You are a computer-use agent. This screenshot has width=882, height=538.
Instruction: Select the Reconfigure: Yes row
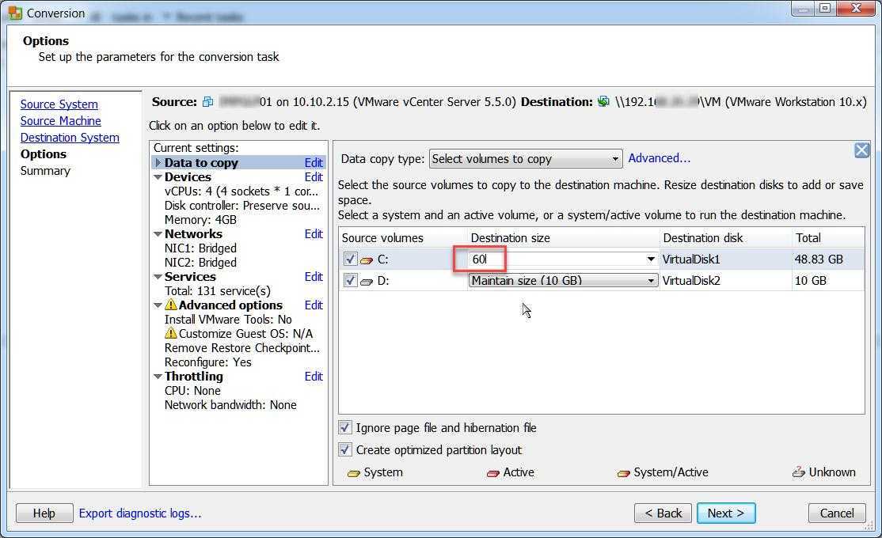coord(207,362)
